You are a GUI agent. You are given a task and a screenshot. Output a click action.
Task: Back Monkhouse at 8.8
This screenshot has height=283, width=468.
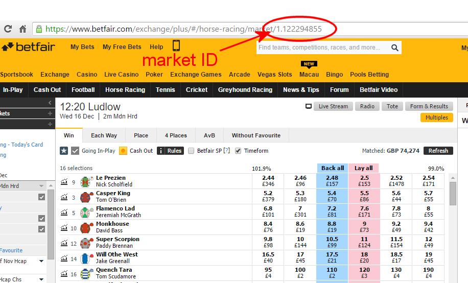(332, 227)
